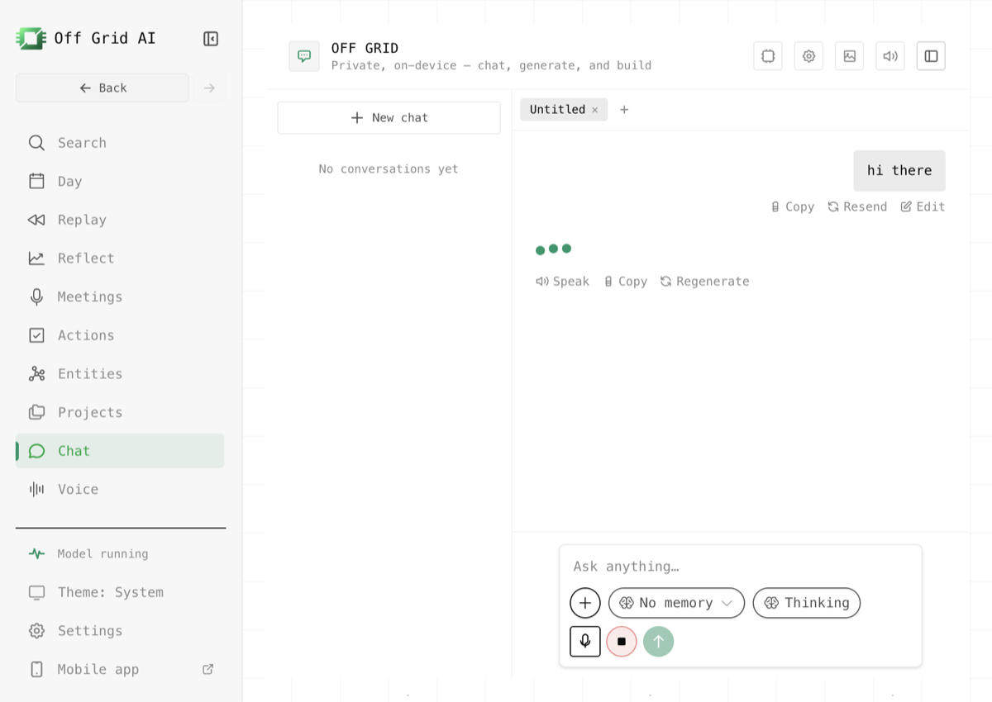Viewport: 992px width, 702px height.
Task: Toggle Thinking mode in composer
Action: pyautogui.click(x=807, y=603)
